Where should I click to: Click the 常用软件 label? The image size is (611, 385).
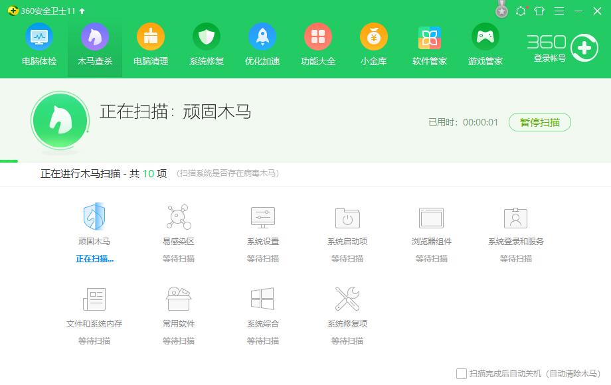pos(179,323)
